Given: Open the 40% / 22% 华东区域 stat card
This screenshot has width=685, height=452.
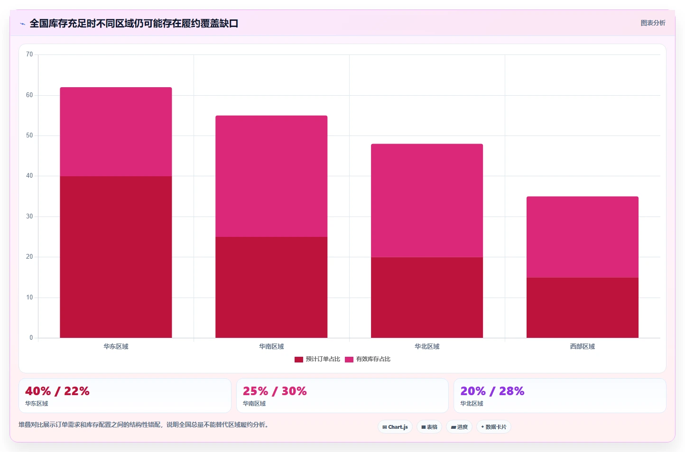Looking at the screenshot, I should click(x=125, y=396).
